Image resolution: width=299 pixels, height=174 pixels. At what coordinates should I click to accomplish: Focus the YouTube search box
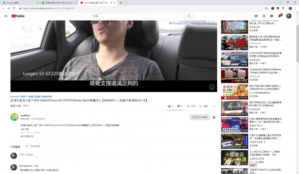pyautogui.click(x=137, y=16)
